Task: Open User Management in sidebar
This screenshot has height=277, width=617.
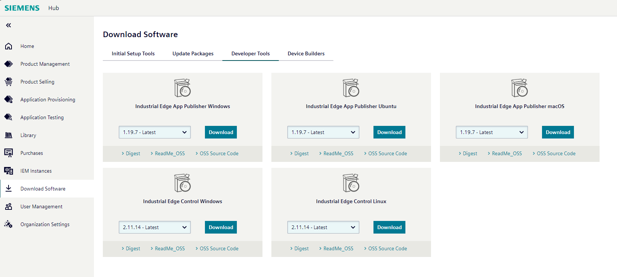Action: coord(47,206)
